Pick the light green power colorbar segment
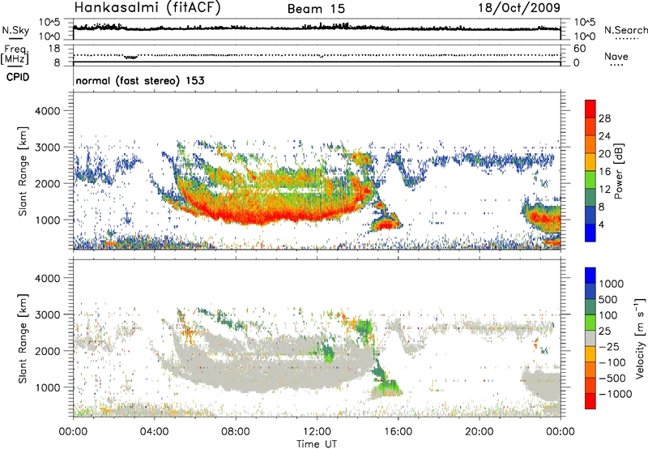 590,179
